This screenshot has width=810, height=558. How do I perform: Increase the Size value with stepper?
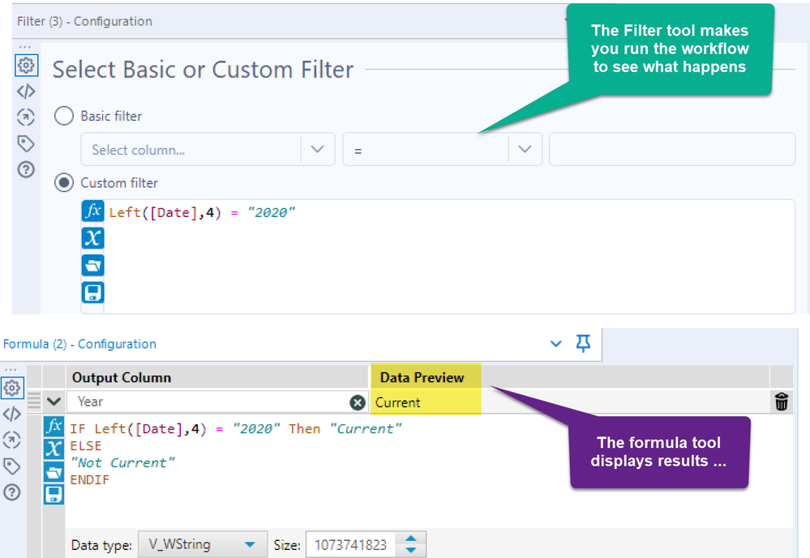click(412, 539)
